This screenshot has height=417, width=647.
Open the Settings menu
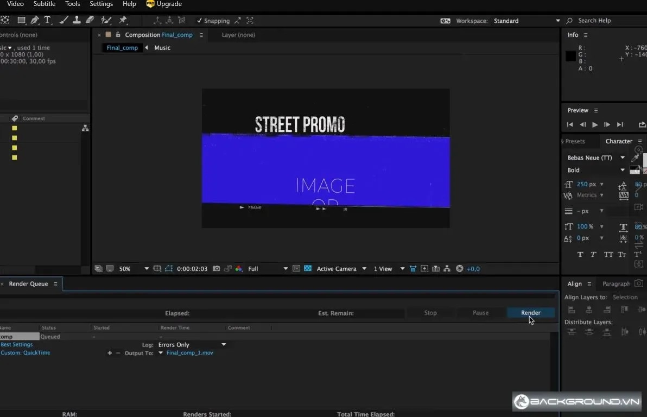[x=101, y=4]
